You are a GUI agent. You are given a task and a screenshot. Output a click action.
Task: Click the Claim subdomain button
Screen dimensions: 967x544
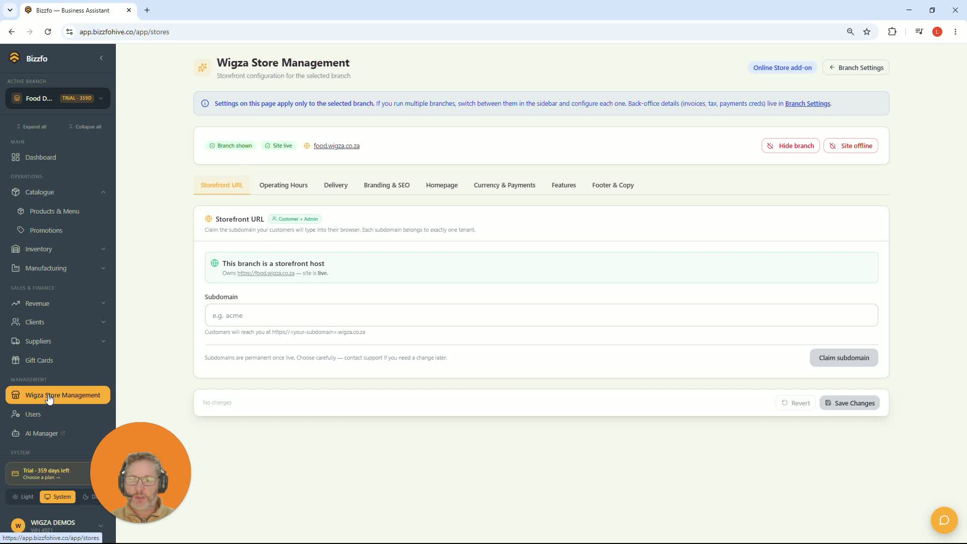click(844, 358)
